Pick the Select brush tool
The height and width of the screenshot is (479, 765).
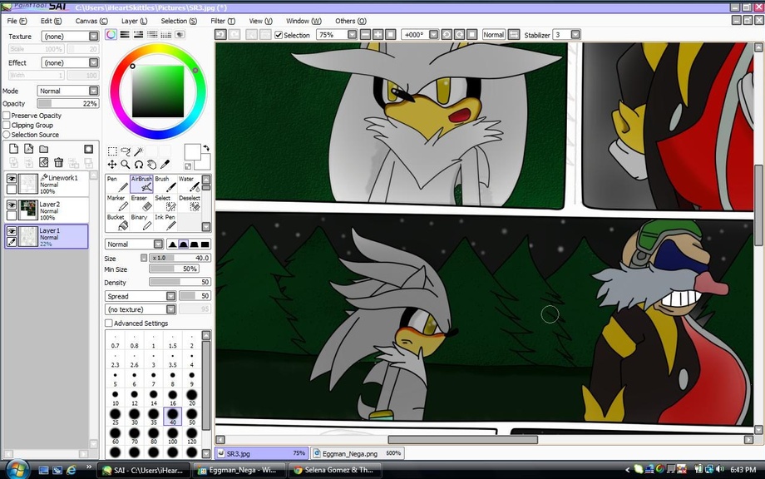(x=165, y=203)
